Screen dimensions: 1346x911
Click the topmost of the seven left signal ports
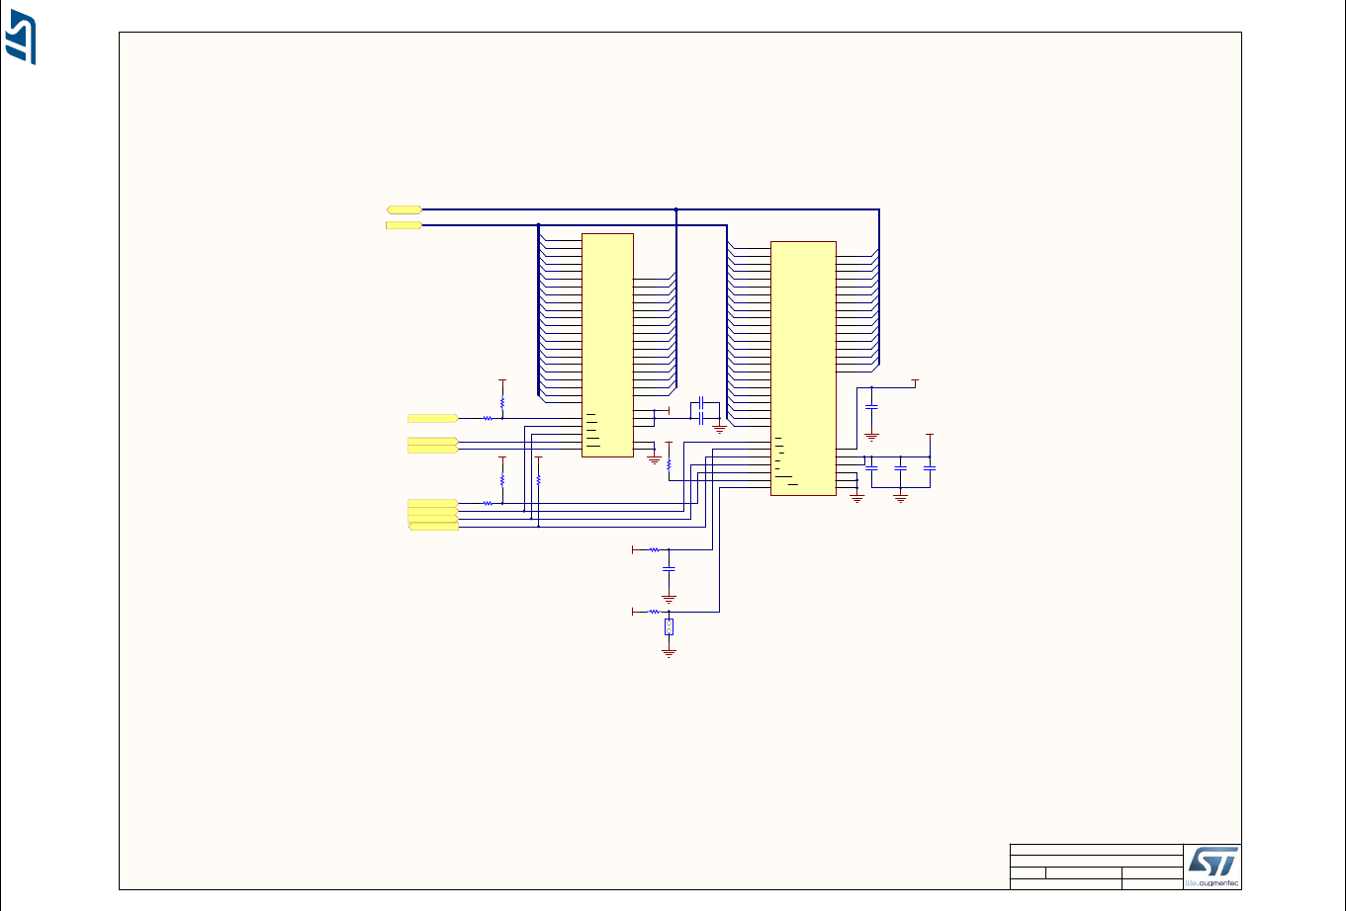[x=433, y=418]
